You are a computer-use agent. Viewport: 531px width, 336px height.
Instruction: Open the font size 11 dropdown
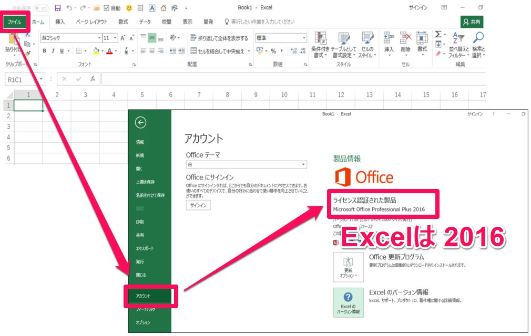[115, 38]
